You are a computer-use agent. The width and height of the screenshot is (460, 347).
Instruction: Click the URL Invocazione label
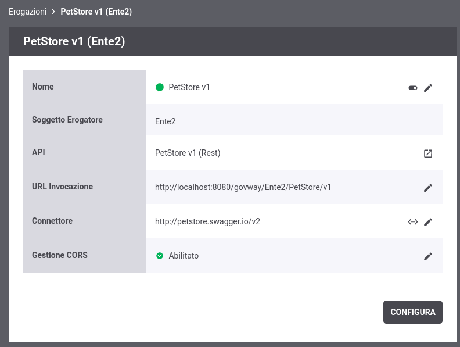[x=63, y=187]
